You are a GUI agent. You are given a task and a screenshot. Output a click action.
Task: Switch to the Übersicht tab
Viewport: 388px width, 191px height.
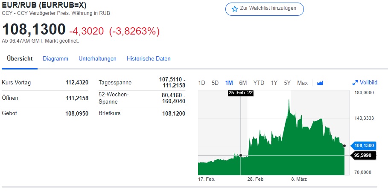click(20, 59)
